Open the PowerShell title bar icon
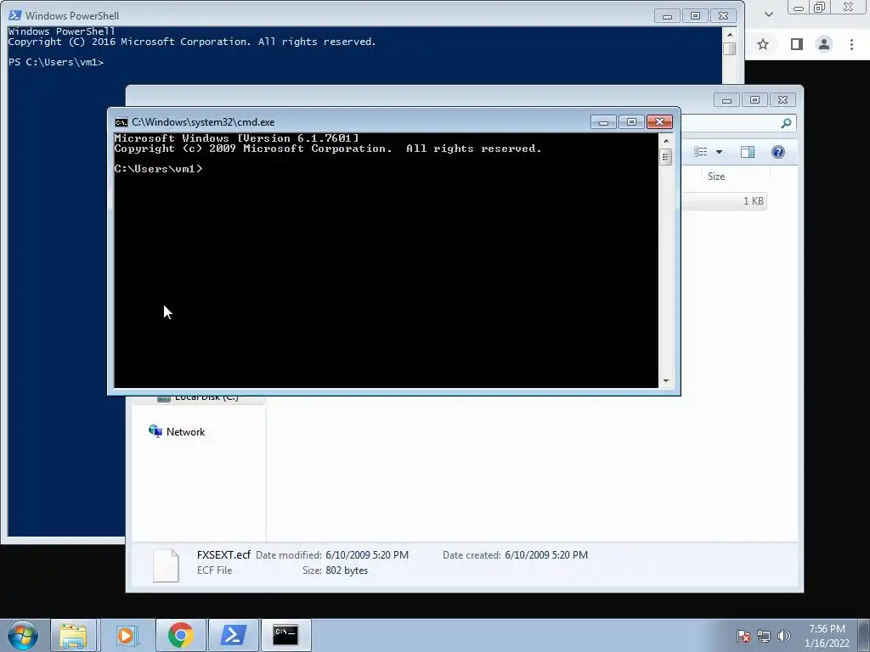Viewport: 870px width, 652px height. coord(15,15)
